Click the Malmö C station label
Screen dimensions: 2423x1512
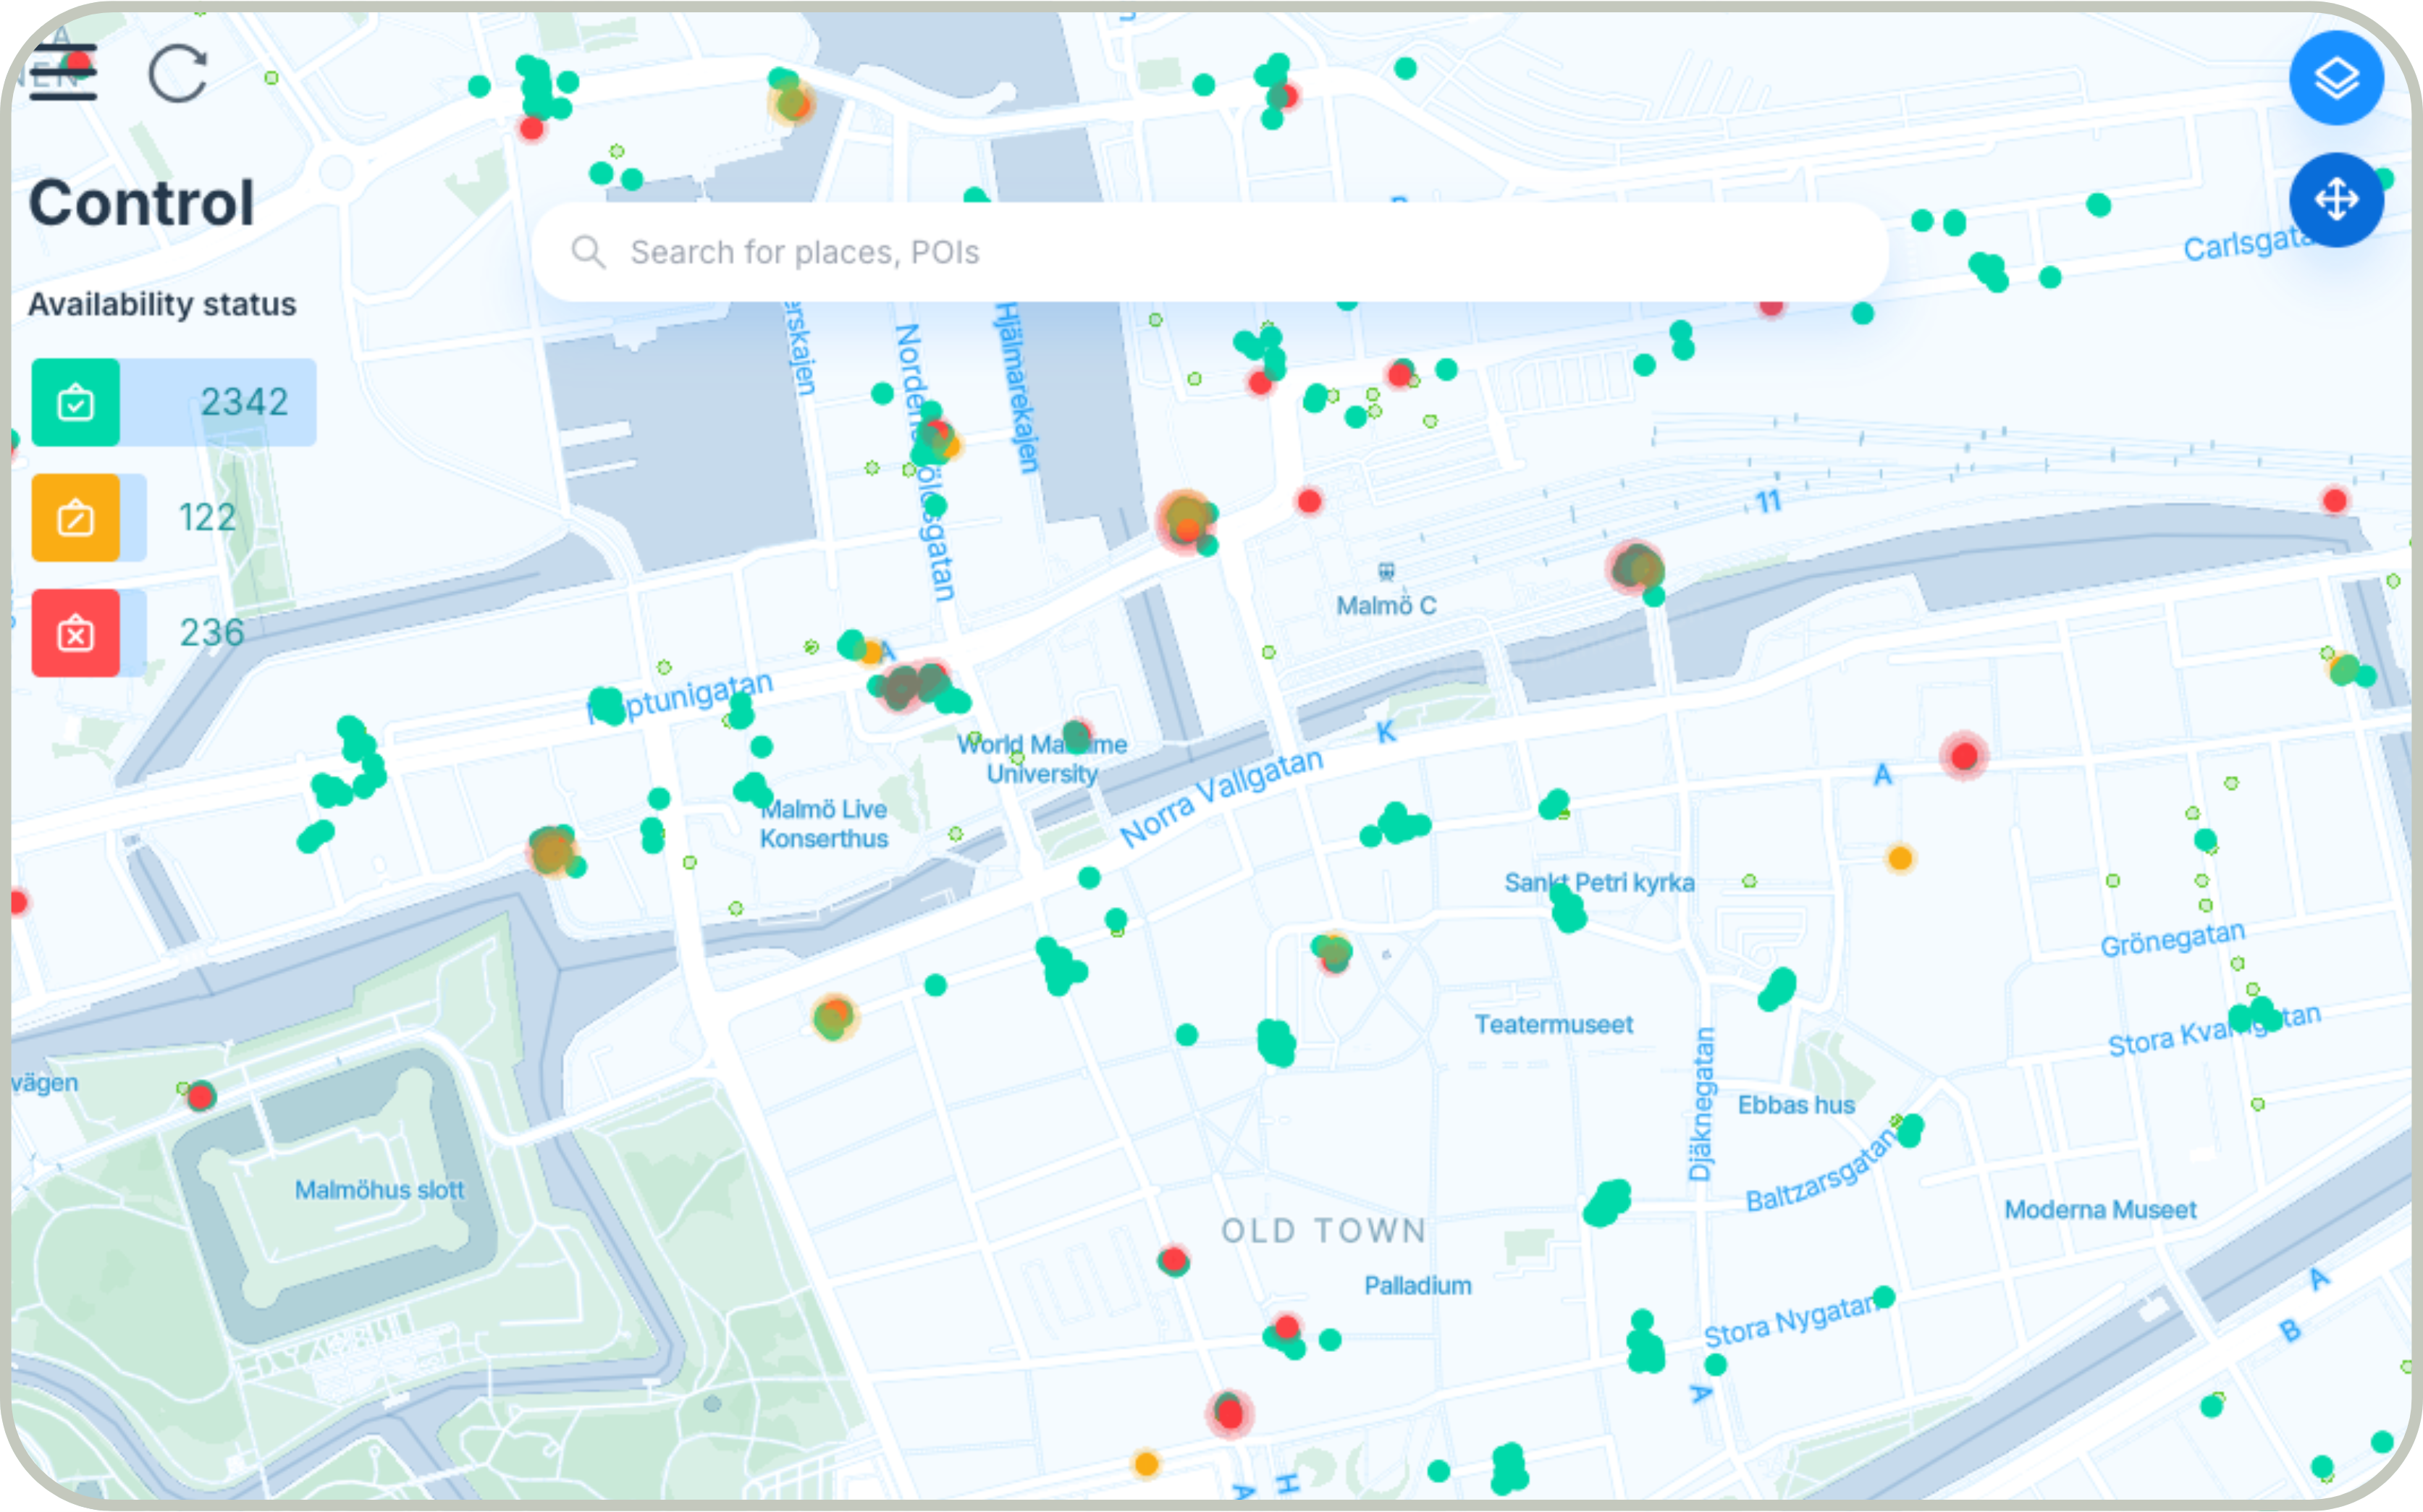(x=1386, y=605)
